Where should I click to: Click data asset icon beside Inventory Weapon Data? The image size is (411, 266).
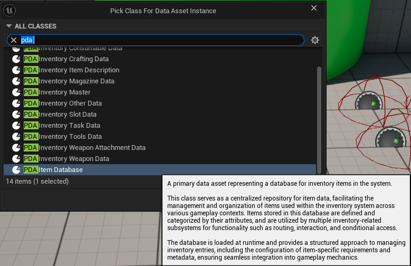click(x=16, y=159)
